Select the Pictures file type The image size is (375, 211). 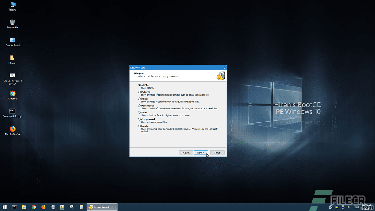coord(139,92)
